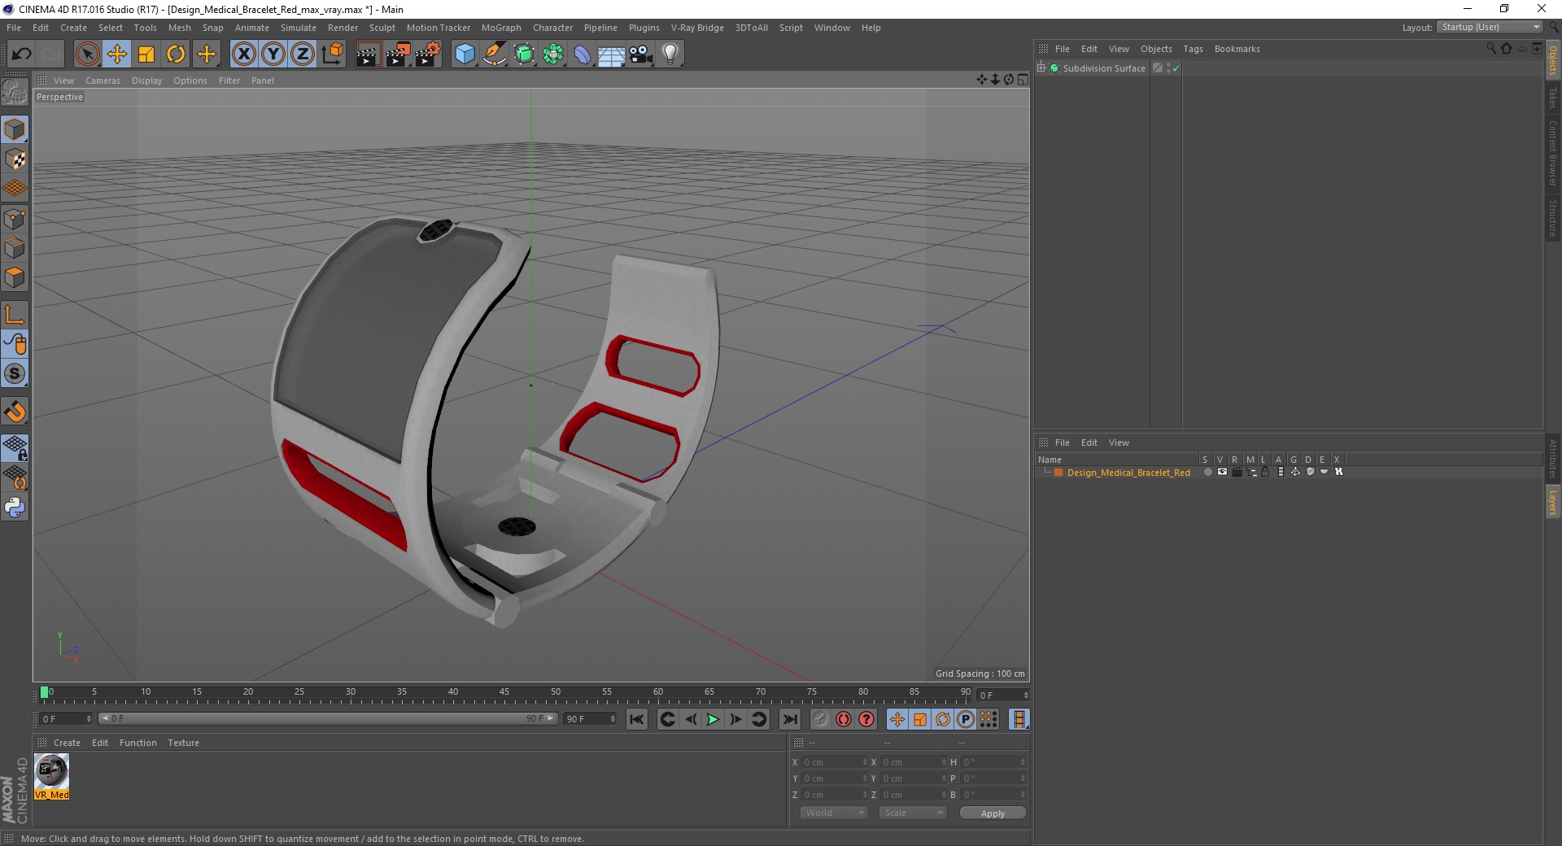1562x846 pixels.
Task: Open Object Manager Tags menu
Action: click(x=1193, y=49)
